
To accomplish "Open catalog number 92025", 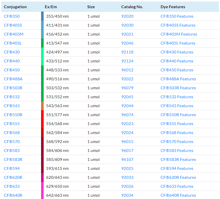I will click(x=127, y=168).
